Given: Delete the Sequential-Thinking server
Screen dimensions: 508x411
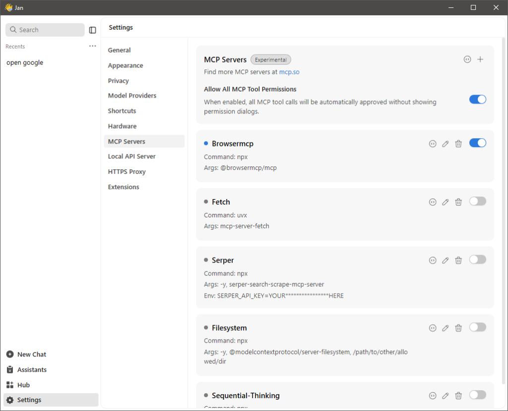Looking at the screenshot, I should tap(458, 396).
